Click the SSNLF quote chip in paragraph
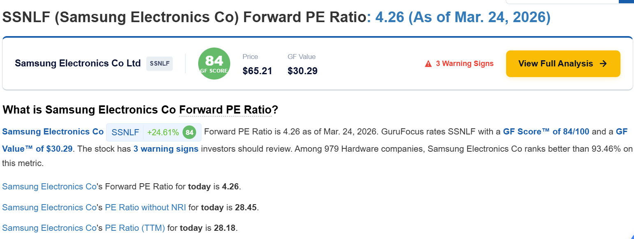634x239 pixels. coord(125,132)
